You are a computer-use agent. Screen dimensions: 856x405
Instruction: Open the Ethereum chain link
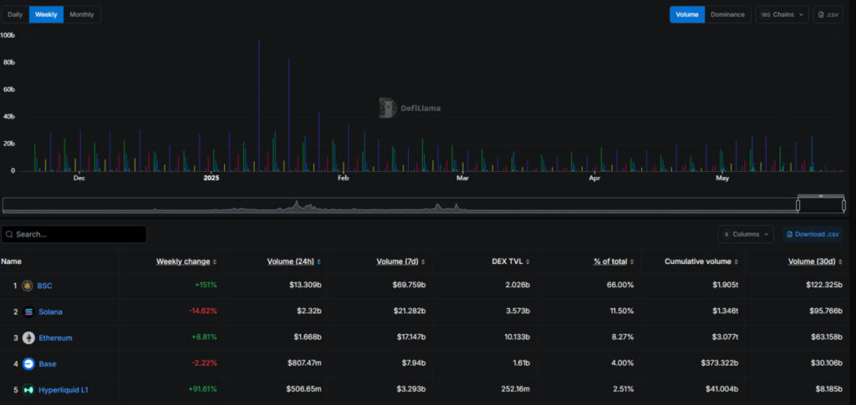click(55, 338)
